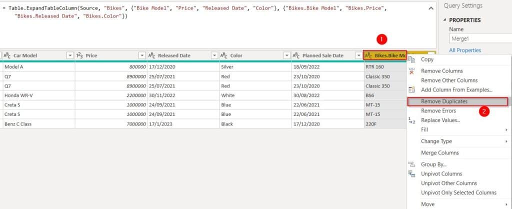The width and height of the screenshot is (512, 209).
Task: Open the Change Type submenu
Action: pos(436,141)
